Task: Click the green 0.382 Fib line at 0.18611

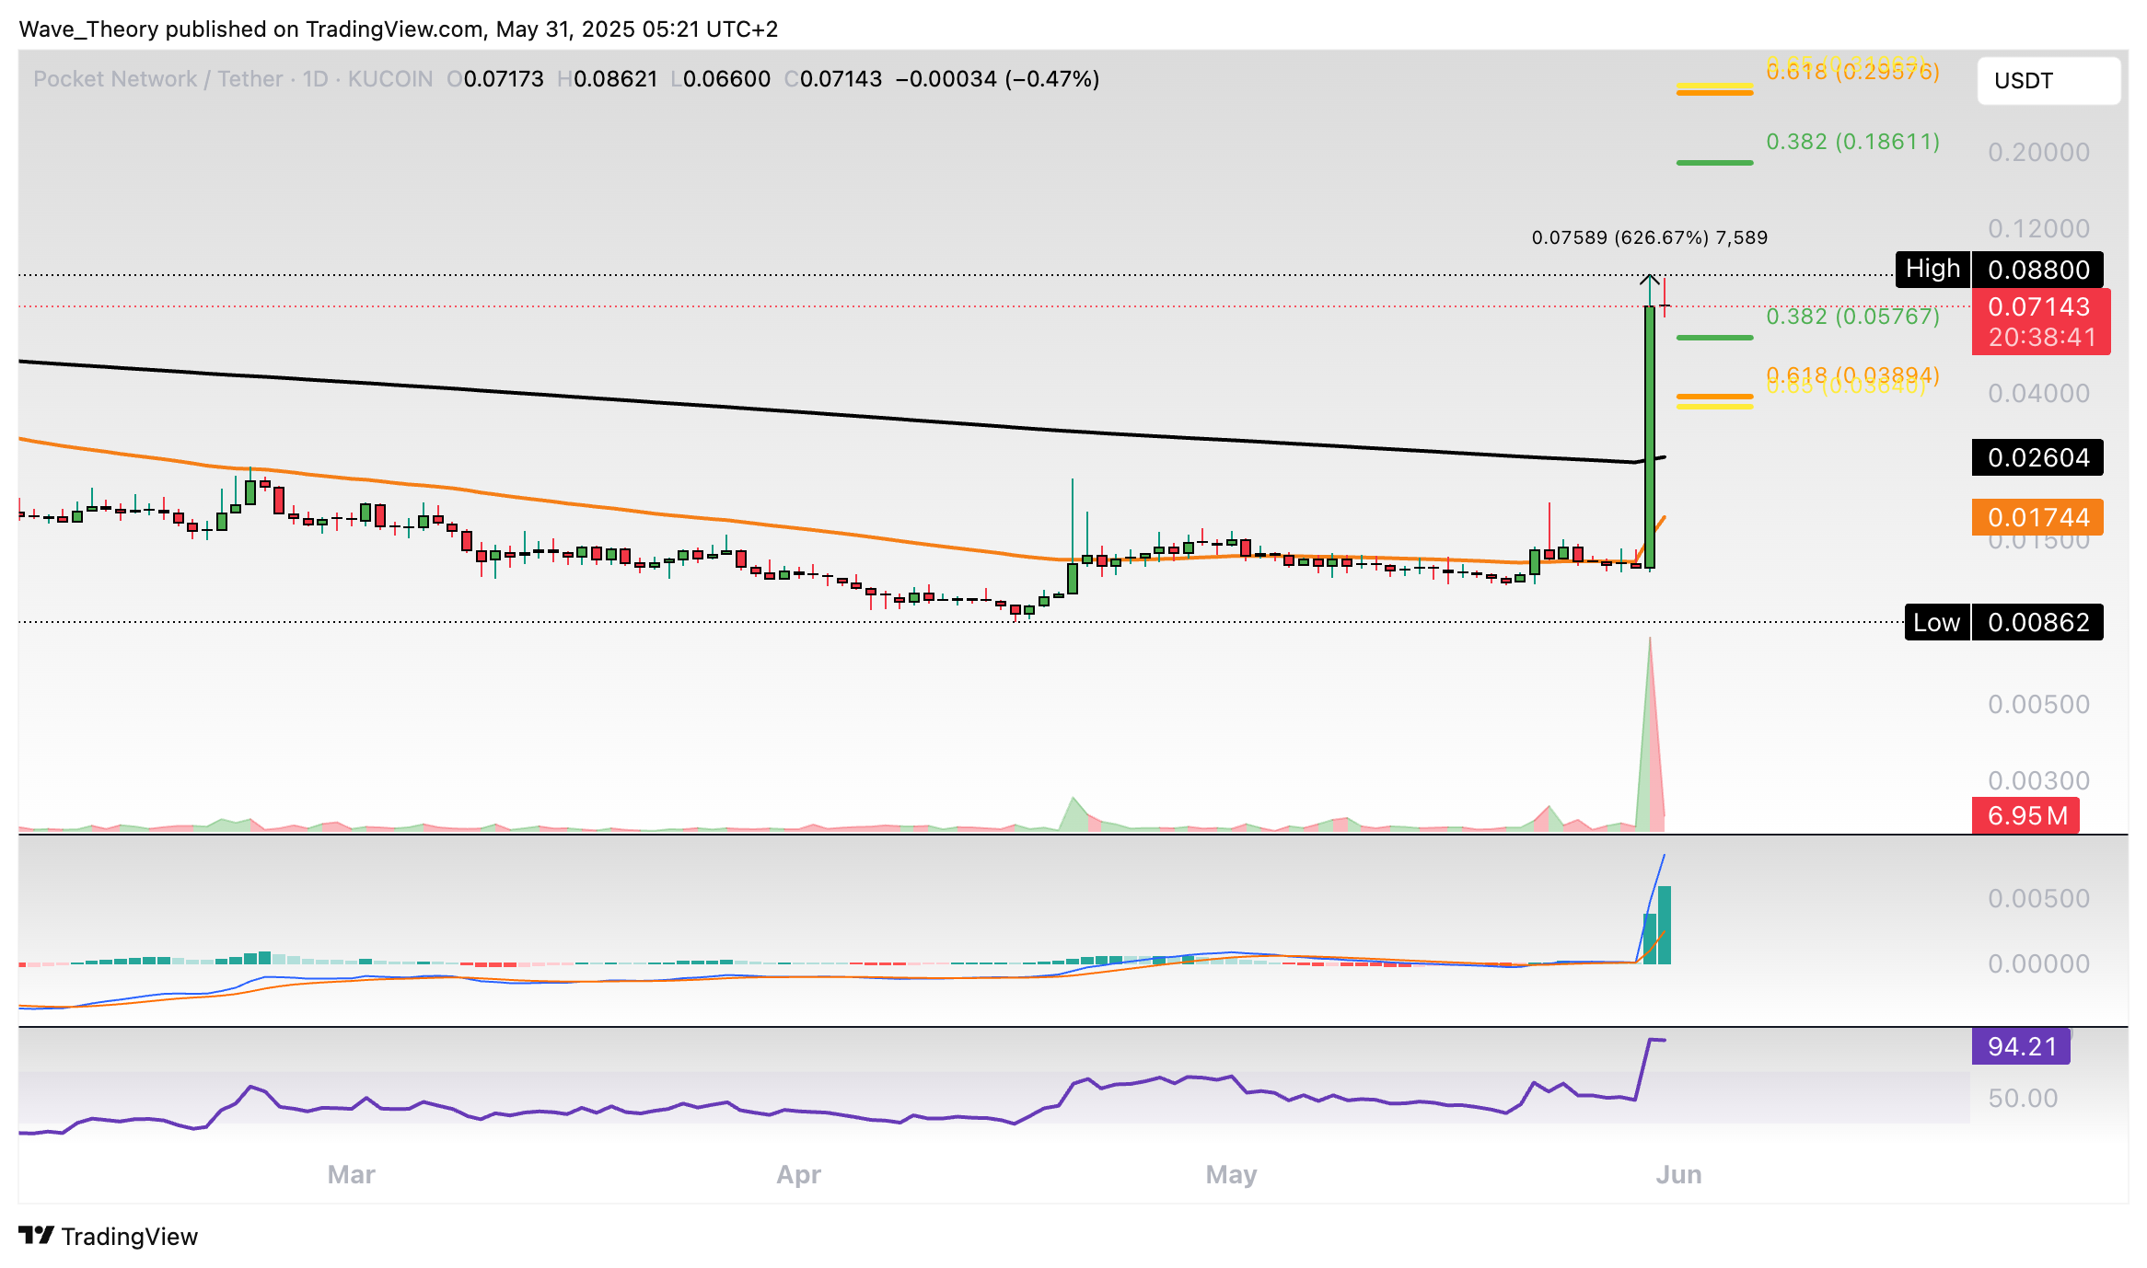Action: pos(1714,163)
